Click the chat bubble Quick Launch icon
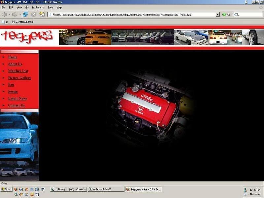 pos(26,195)
